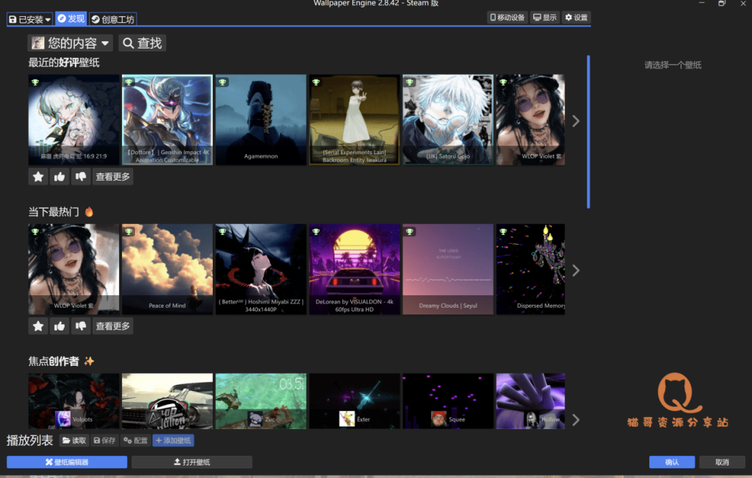Click thumbs down under 当下最热门 row
The height and width of the screenshot is (478, 752).
(x=81, y=327)
